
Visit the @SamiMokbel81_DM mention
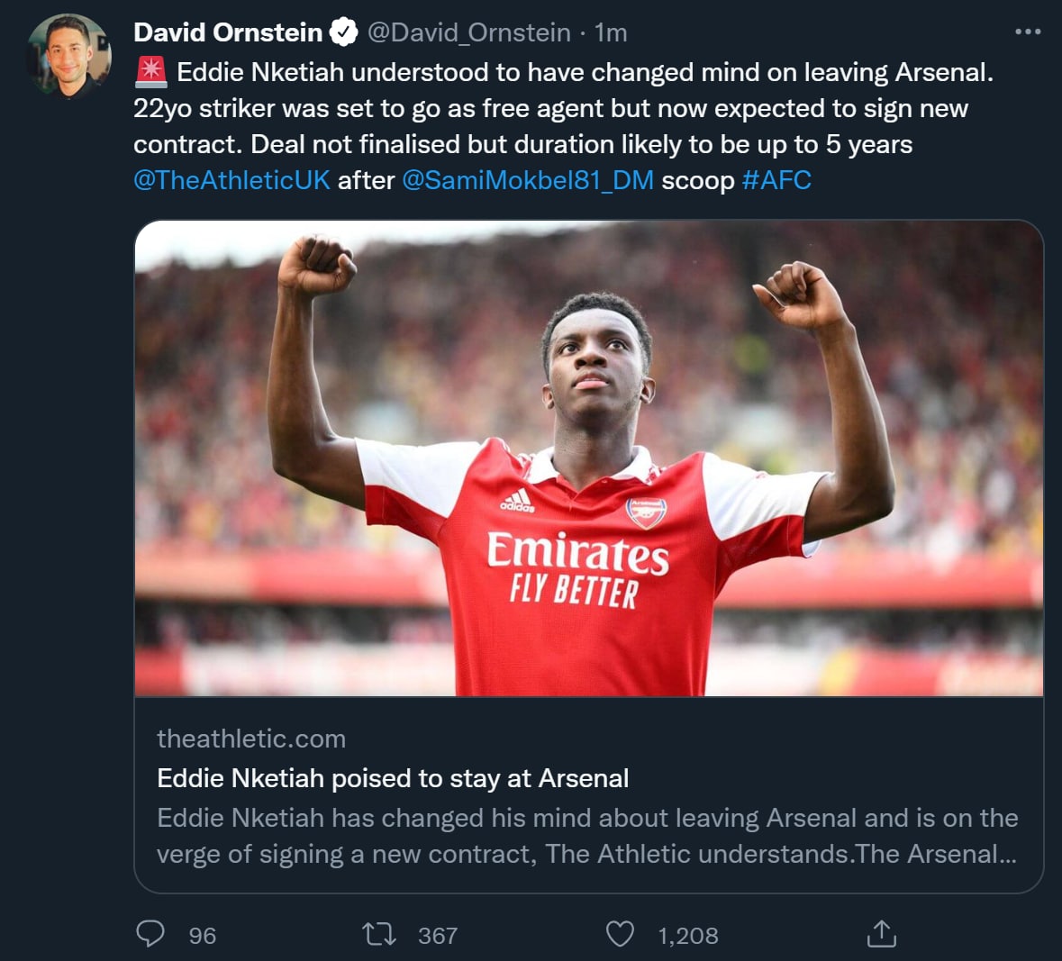coord(528,180)
